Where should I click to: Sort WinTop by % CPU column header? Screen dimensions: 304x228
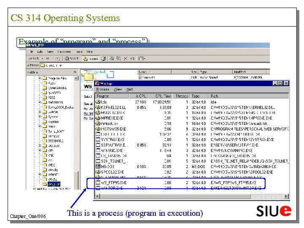pyautogui.click(x=138, y=96)
